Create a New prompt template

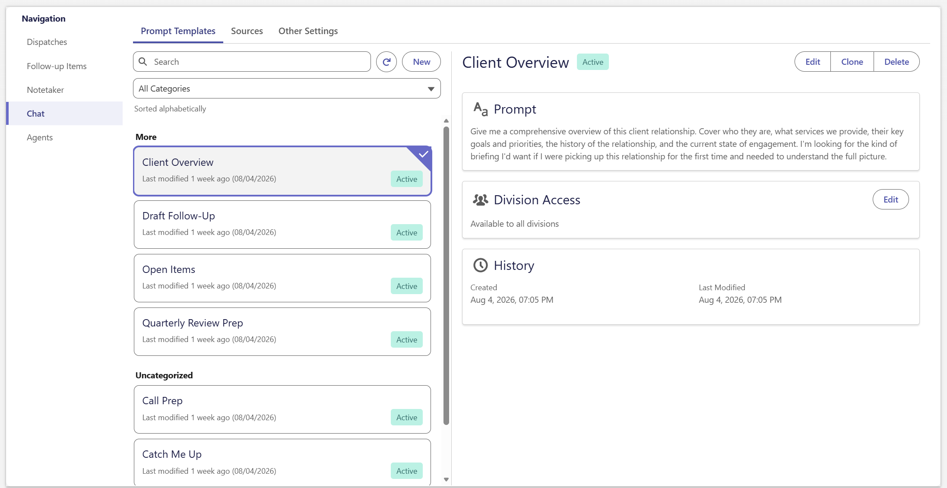pyautogui.click(x=421, y=62)
